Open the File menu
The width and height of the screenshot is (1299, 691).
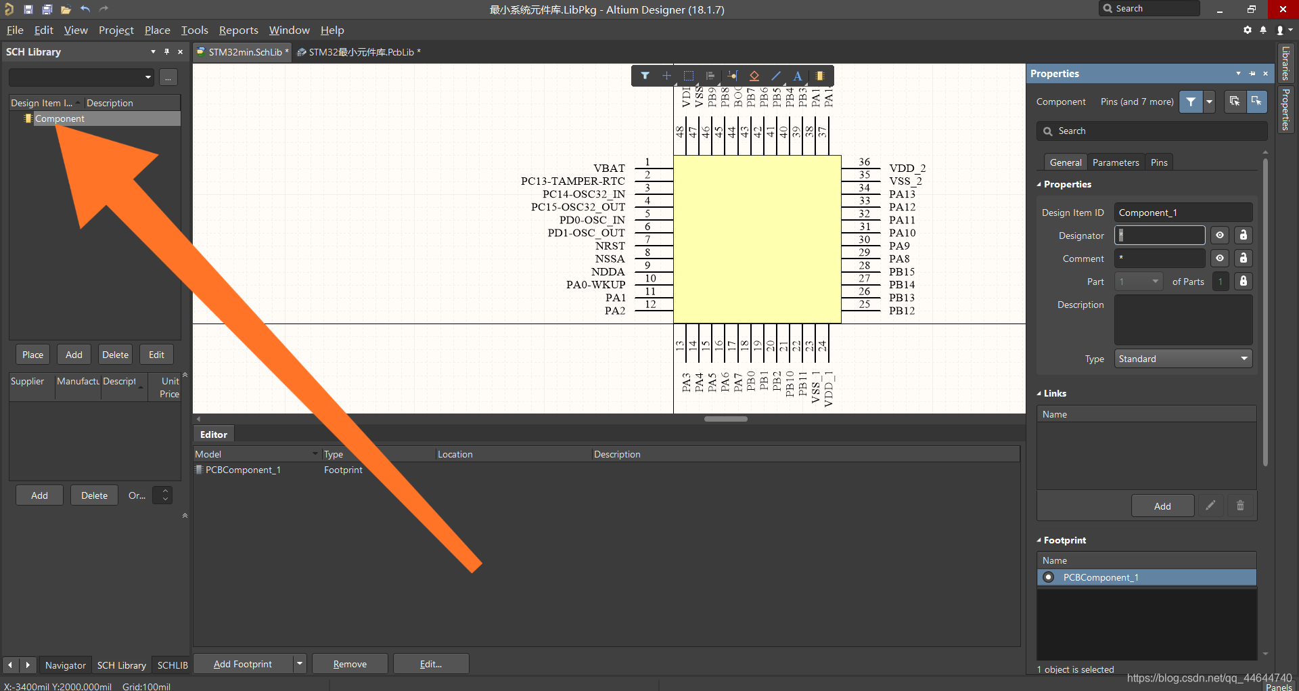tap(15, 30)
